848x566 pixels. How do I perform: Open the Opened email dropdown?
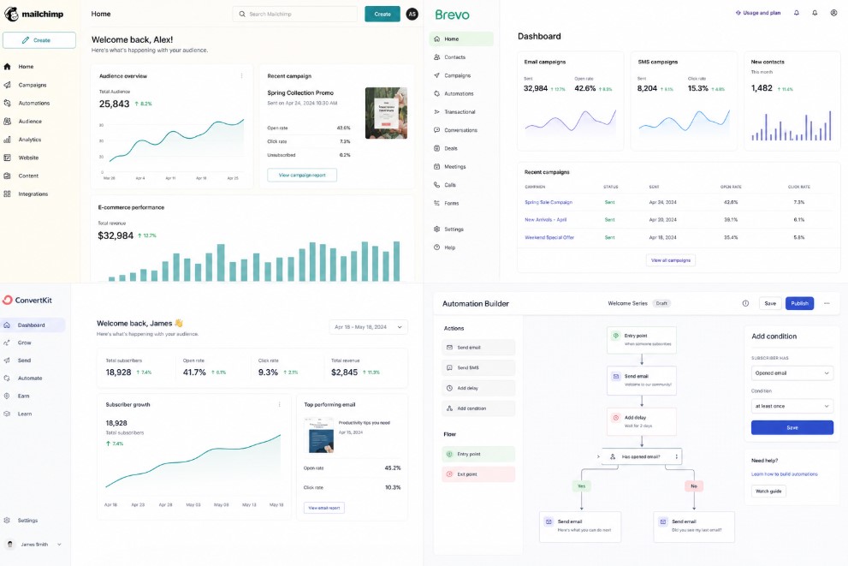792,373
